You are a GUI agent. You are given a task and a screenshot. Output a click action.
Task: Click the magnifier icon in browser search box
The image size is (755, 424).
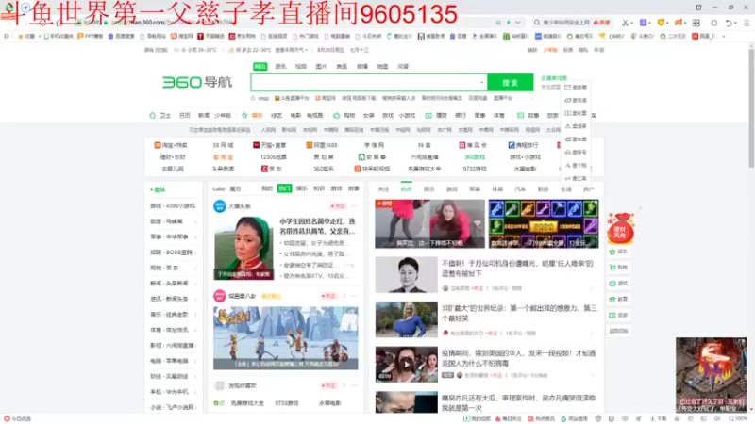[537, 23]
